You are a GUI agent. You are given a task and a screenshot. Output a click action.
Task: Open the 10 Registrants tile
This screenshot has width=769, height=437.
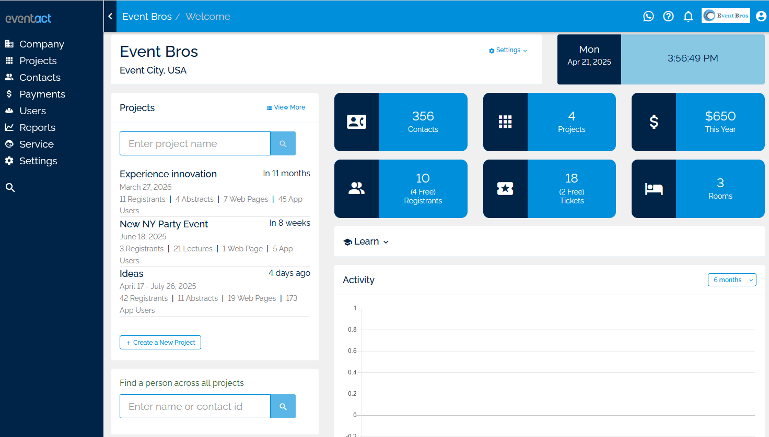423,189
